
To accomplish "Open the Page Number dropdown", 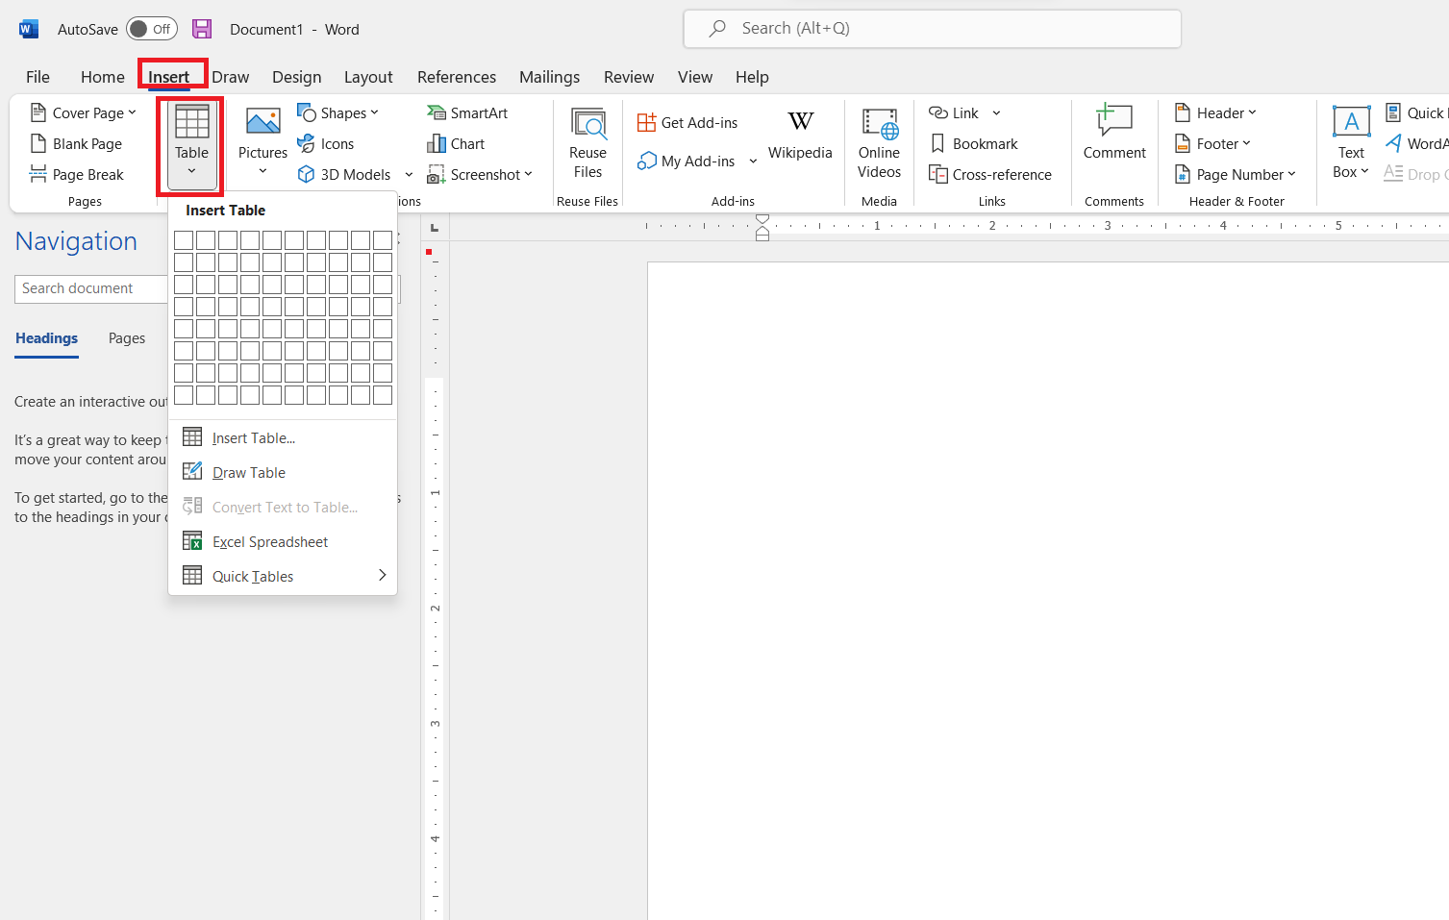I will (1237, 175).
